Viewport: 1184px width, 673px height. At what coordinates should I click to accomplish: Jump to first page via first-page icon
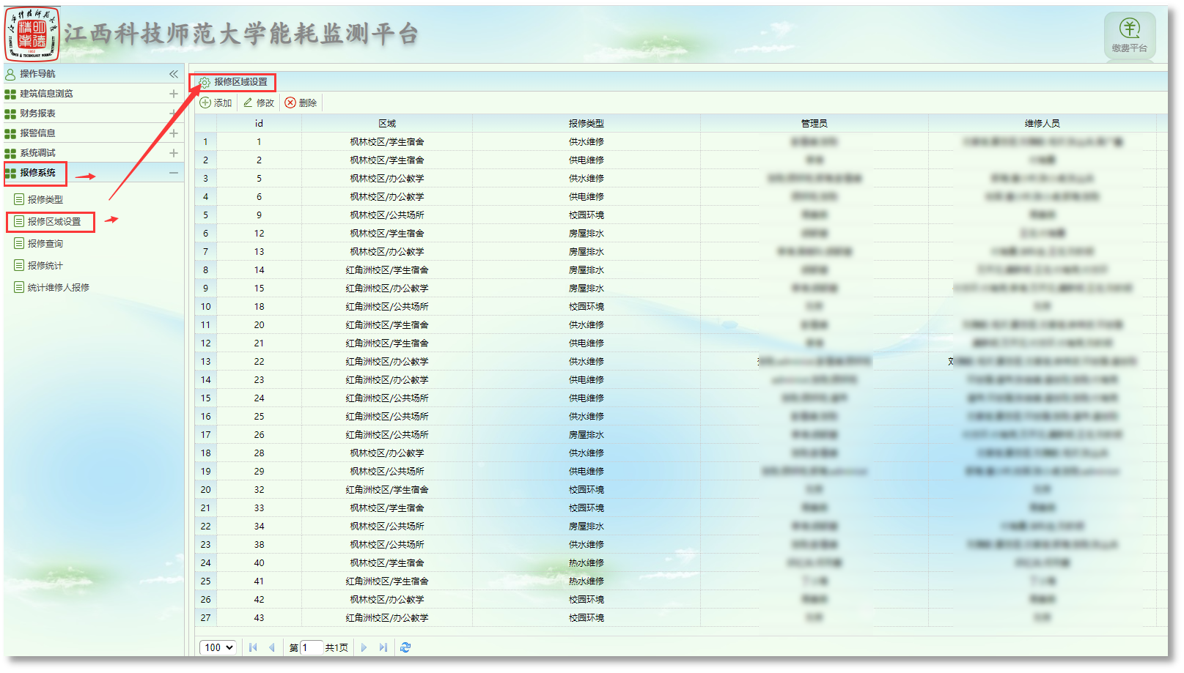(252, 647)
